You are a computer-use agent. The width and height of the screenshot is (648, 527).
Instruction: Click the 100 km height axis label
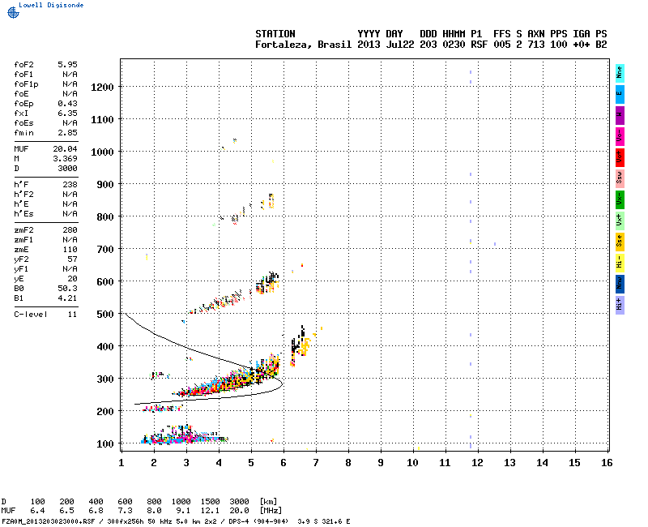click(x=105, y=444)
